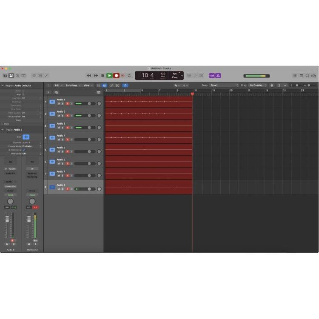Click Stereo Out output button on channel strip
The height and width of the screenshot is (319, 319).
[11, 186]
